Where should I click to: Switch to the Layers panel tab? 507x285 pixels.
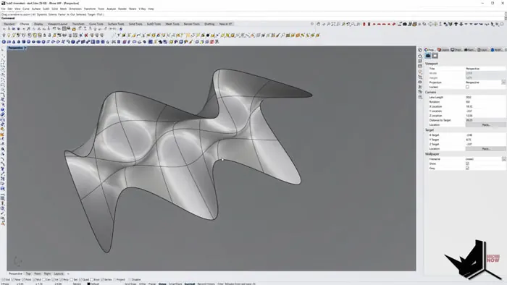[x=443, y=50]
